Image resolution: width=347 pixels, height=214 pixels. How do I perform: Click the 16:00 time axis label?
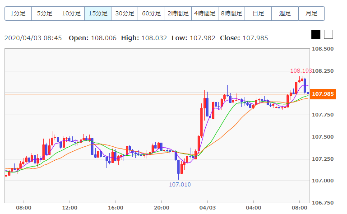(116, 208)
